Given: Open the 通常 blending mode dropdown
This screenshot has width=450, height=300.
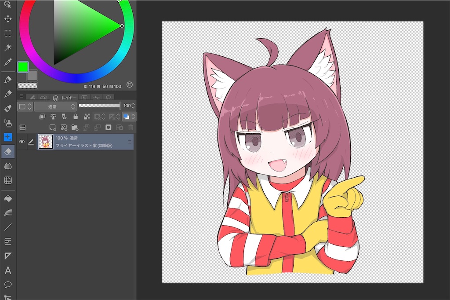Looking at the screenshot, I should [55, 106].
